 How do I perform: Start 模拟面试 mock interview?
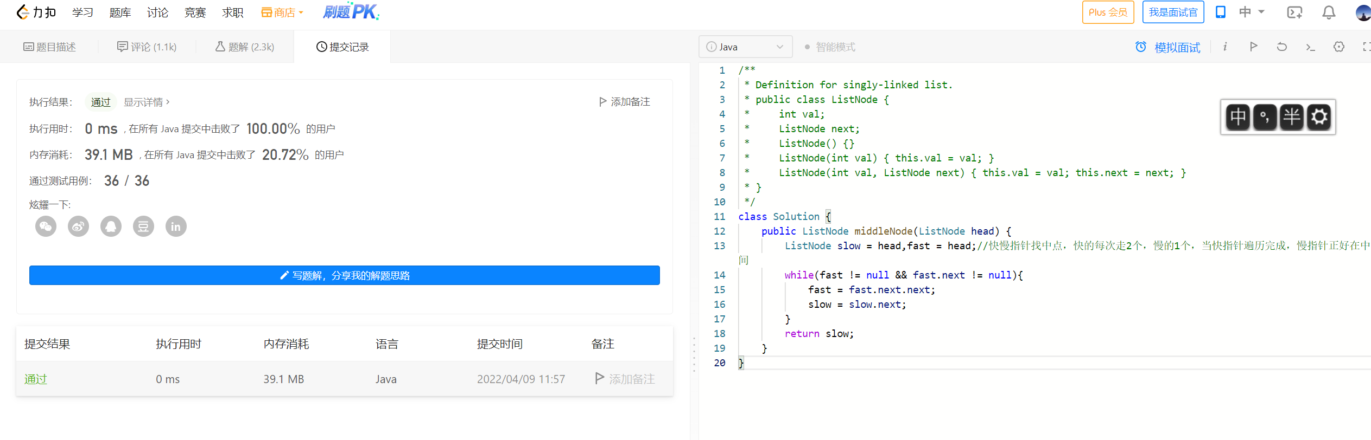[x=1168, y=47]
